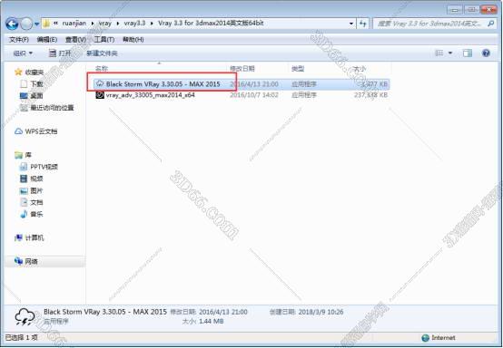Open the view options dropdown arrow
This screenshot has height=348, width=503.
[x=450, y=53]
